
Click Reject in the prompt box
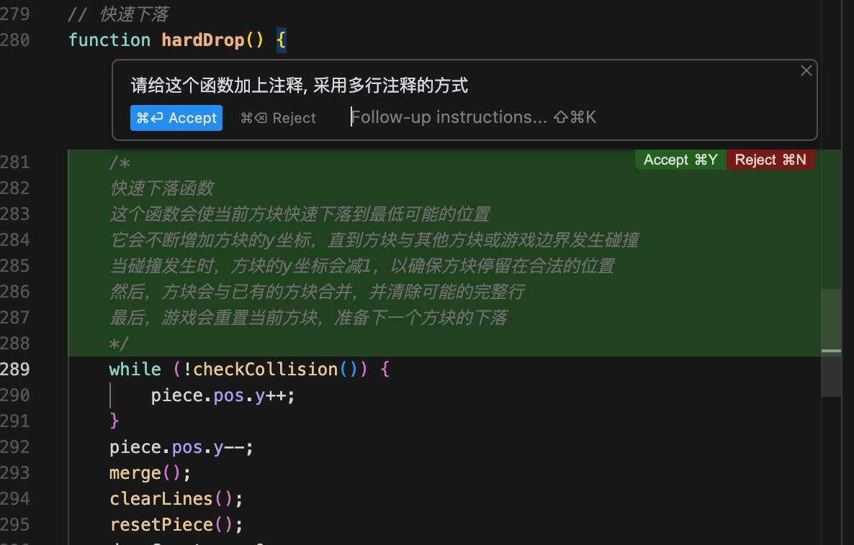coord(279,118)
